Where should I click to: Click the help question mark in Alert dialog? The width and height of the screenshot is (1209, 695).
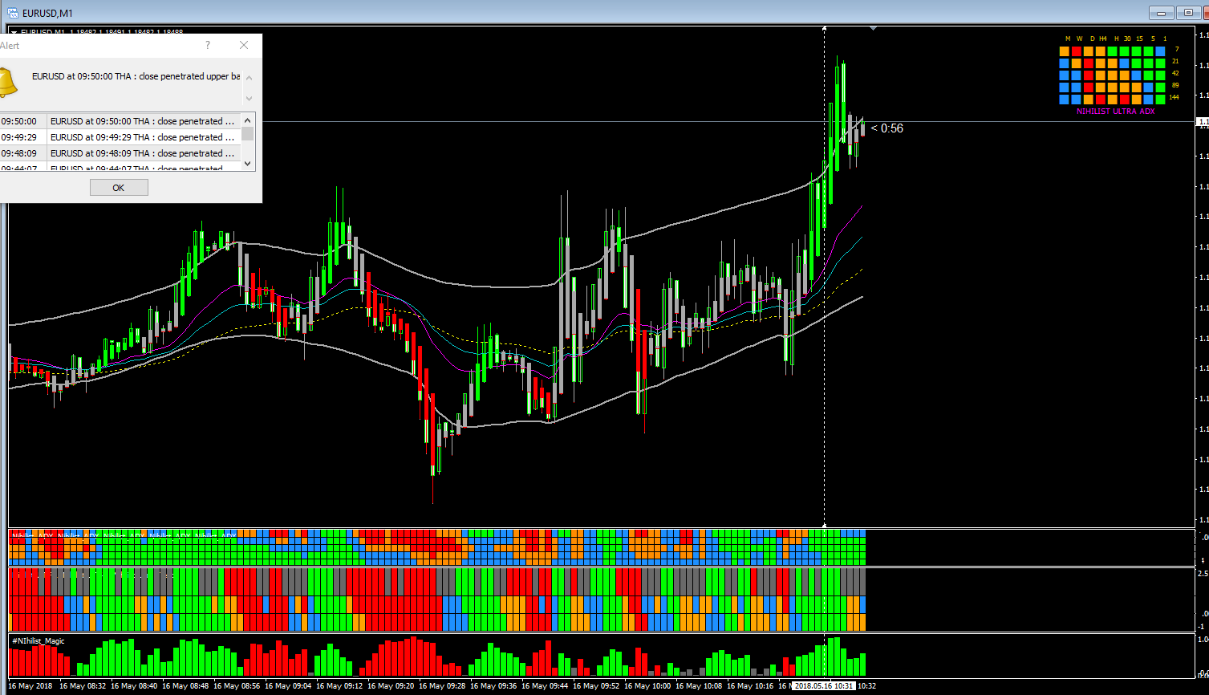point(208,46)
